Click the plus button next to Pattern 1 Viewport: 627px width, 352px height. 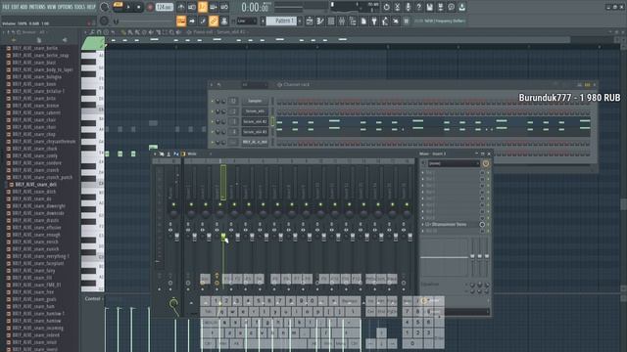pos(300,21)
